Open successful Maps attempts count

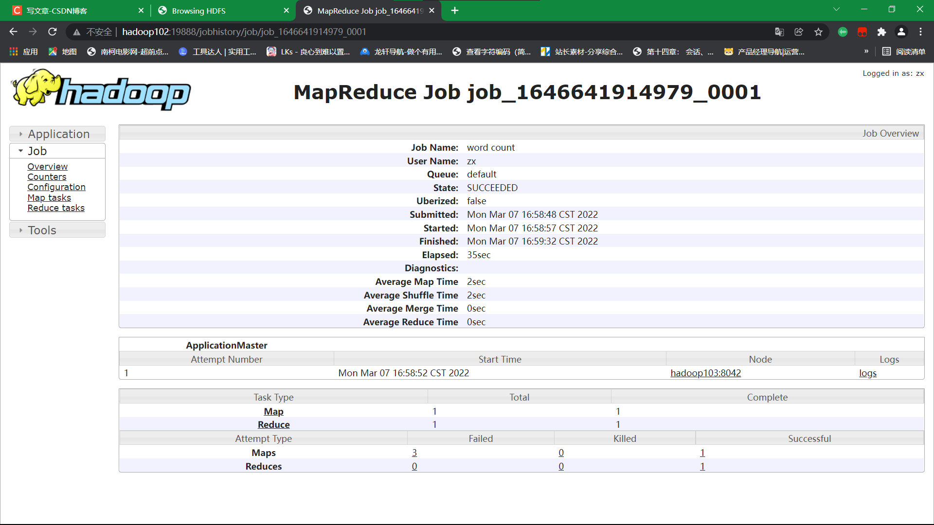(x=702, y=453)
